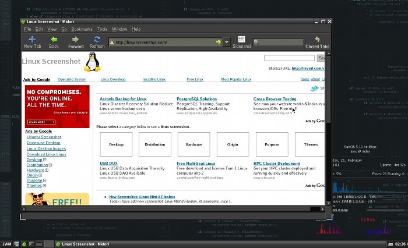Click the Acronis Backup for Linux ad link
The image size is (408, 248).
coord(123,99)
